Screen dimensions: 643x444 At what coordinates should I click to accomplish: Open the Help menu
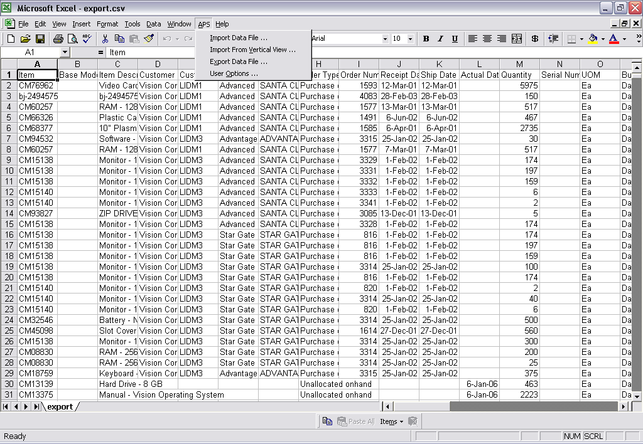(222, 24)
